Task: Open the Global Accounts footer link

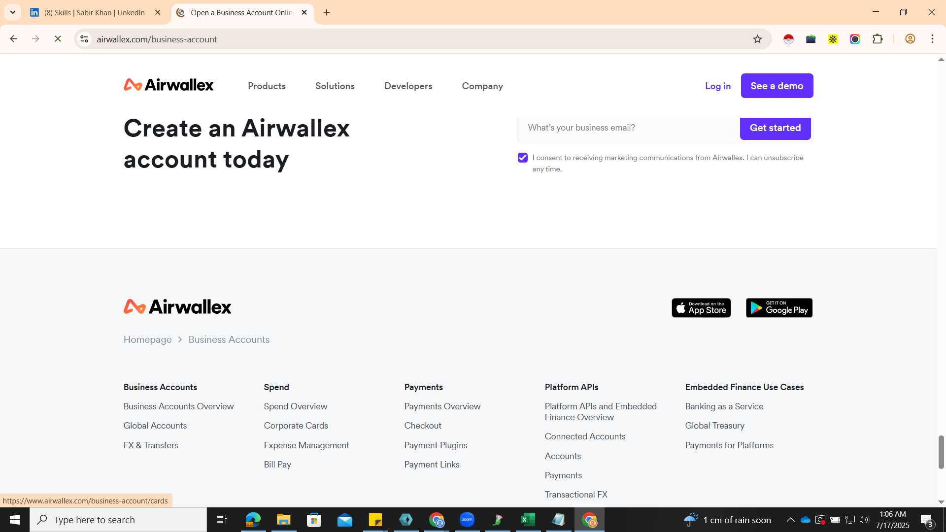Action: (x=155, y=426)
